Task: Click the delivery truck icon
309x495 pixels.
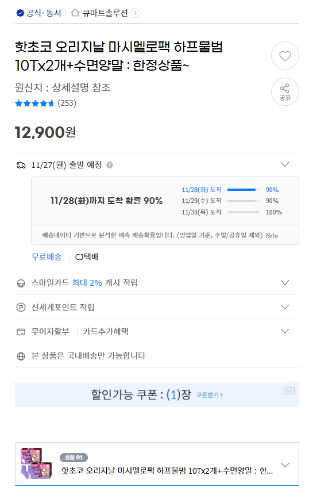Action: pos(21,165)
